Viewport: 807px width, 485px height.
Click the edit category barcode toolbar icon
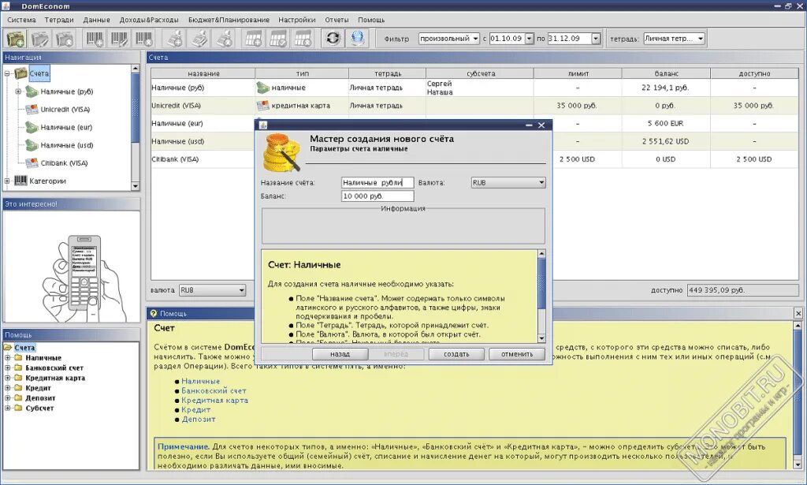point(120,39)
